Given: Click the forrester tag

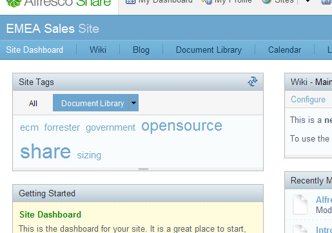Looking at the screenshot, I should tap(62, 127).
